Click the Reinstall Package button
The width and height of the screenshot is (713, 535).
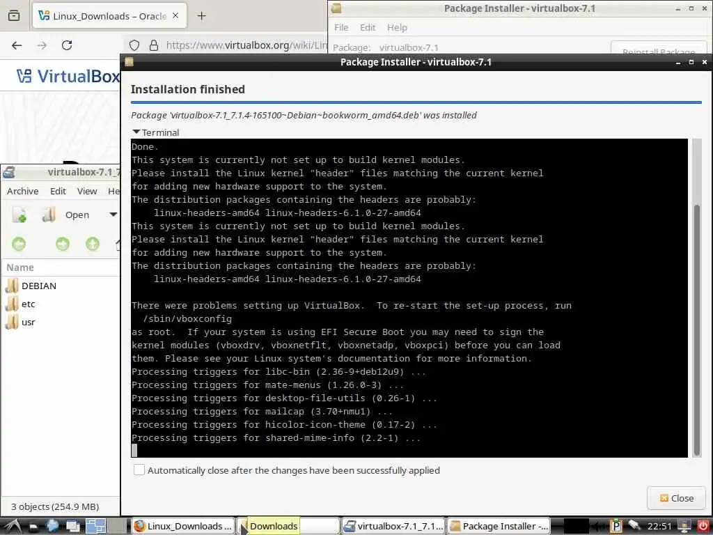coord(659,49)
